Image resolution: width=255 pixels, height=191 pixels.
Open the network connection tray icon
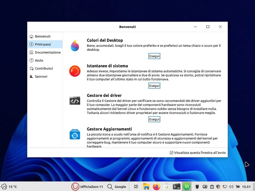(225, 187)
